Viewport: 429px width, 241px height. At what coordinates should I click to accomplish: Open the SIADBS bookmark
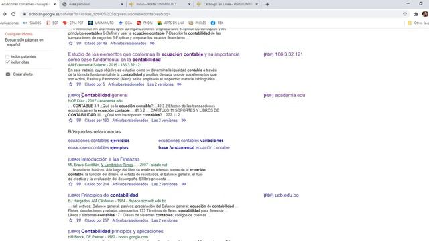32,23
